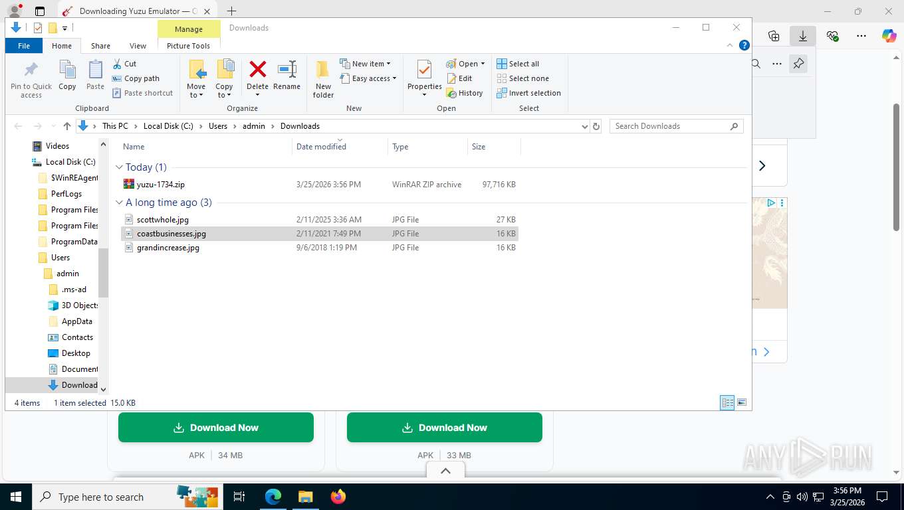The height and width of the screenshot is (510, 904).
Task: Open address bar history dropdown
Action: 584,126
